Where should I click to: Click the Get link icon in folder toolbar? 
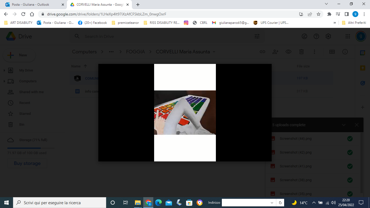coord(262,52)
